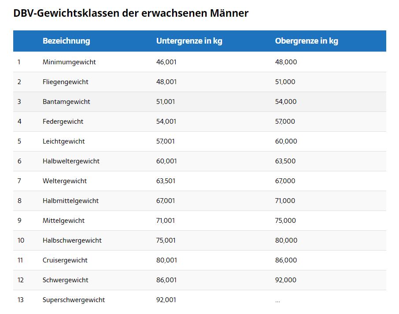
Task: Click row number 5 beside Leichtgewicht
Action: click(19, 141)
